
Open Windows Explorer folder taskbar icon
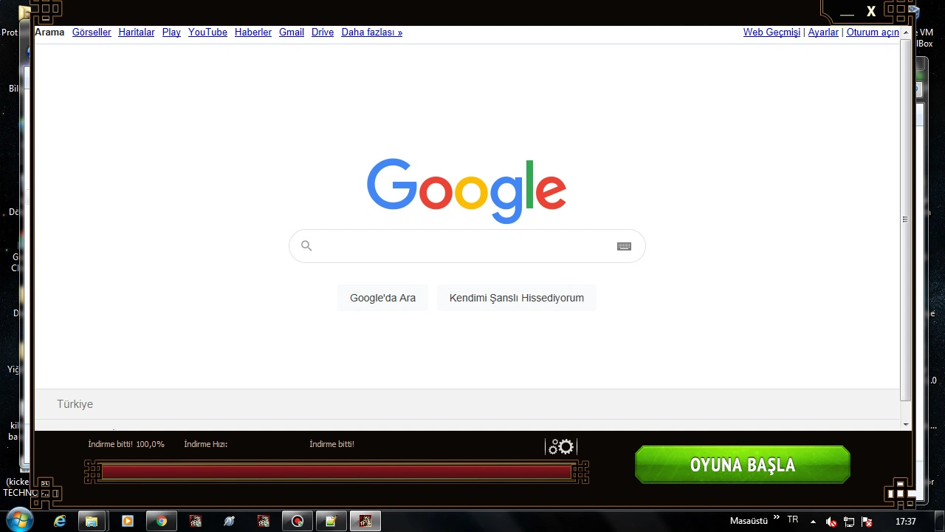pos(92,521)
